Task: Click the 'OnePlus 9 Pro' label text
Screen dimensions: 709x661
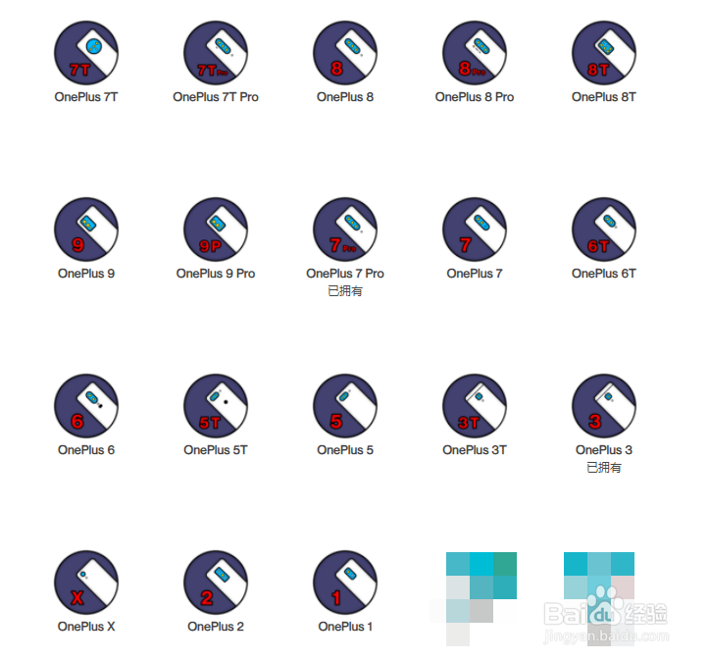Action: (216, 274)
